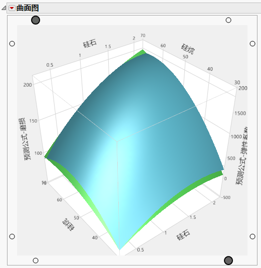Viewport: 261px width, 268px height.
Task: Click the 30 tick on the 硅烷 top axis
Action: pos(237,82)
